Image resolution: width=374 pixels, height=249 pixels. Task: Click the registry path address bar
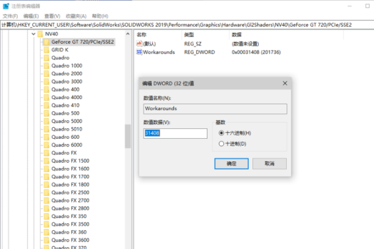coord(187,25)
